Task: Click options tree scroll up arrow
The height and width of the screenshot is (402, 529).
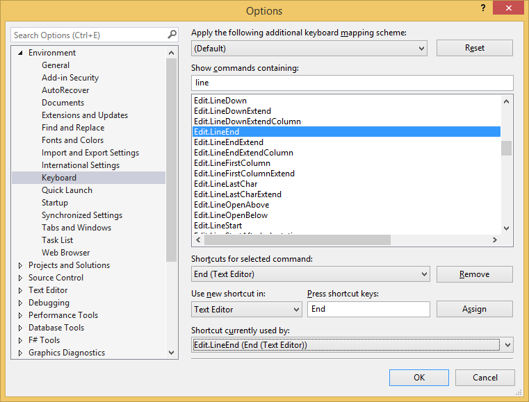Action: coord(172,53)
